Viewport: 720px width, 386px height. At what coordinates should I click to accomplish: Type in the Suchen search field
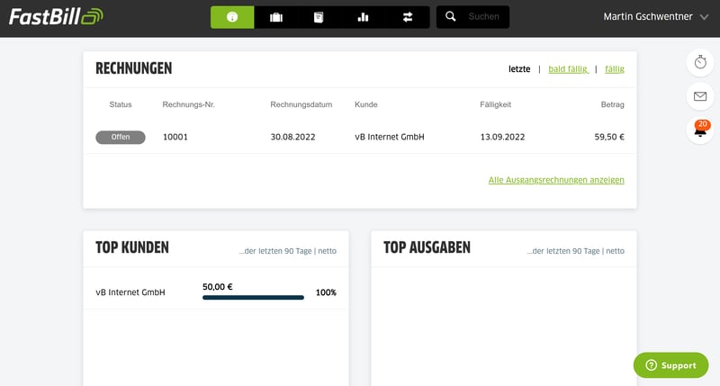[484, 17]
